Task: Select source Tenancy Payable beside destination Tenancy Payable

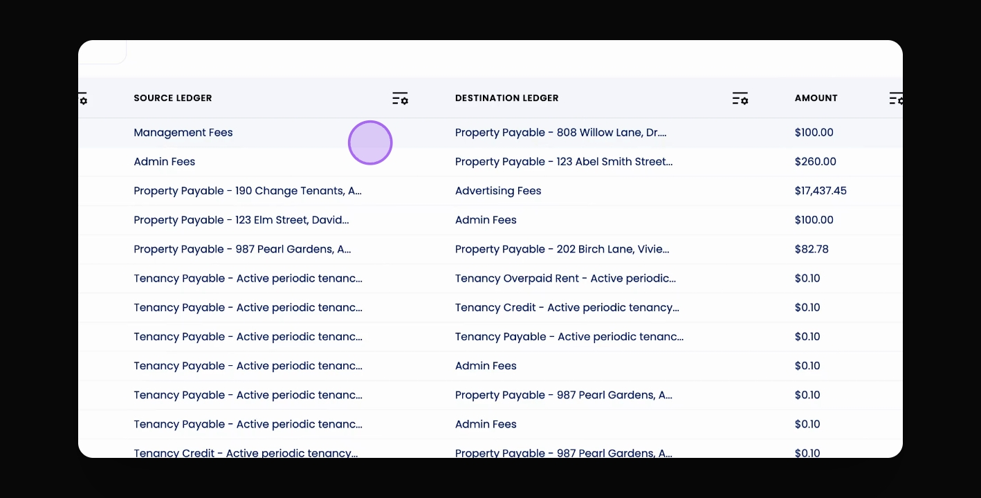Action: [248, 337]
